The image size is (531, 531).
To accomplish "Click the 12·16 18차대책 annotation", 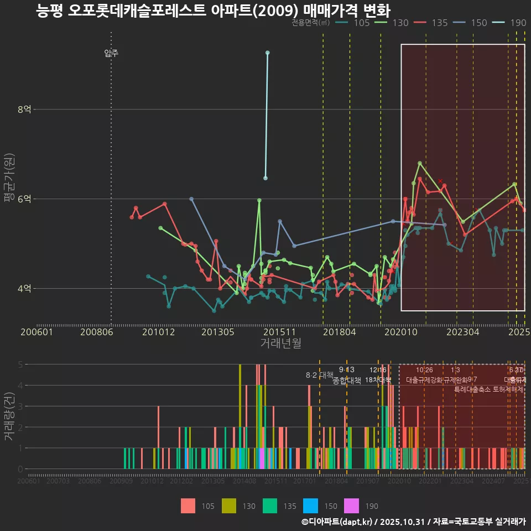I will pos(378,375).
